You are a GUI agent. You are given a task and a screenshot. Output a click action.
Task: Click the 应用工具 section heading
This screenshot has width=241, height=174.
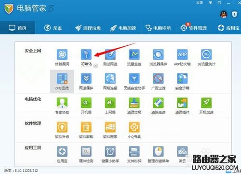point(33,147)
